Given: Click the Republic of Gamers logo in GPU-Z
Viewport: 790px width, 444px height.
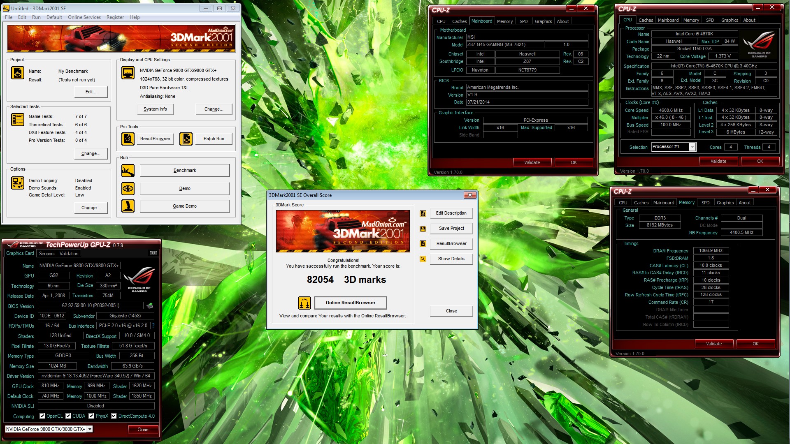Looking at the screenshot, I should point(139,280).
